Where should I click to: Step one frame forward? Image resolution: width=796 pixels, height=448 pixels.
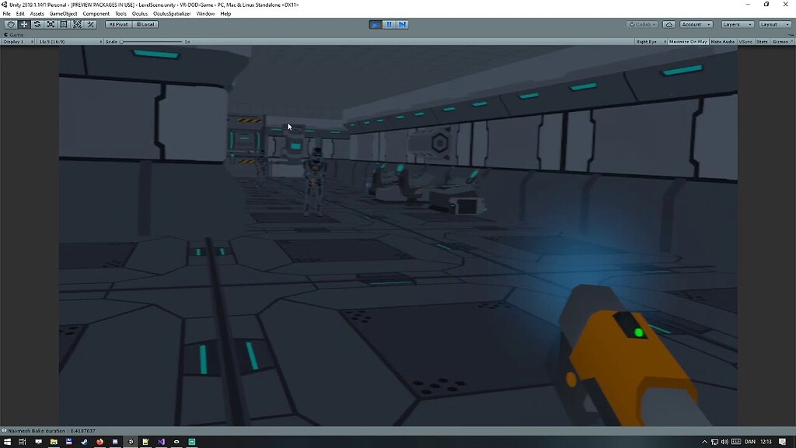click(401, 24)
